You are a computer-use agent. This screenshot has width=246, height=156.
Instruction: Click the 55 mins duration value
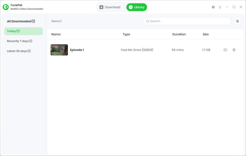click(178, 50)
